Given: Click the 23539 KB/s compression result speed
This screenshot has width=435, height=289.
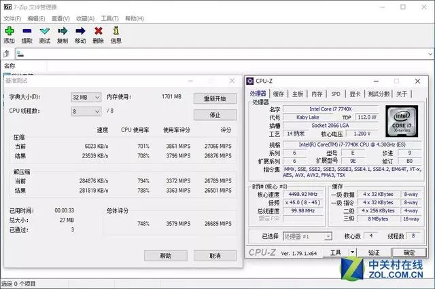Looking at the screenshot, I should click(95, 156).
